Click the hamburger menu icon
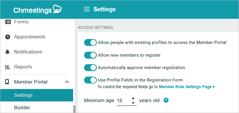This screenshot has width=239, height=113. point(87,9)
